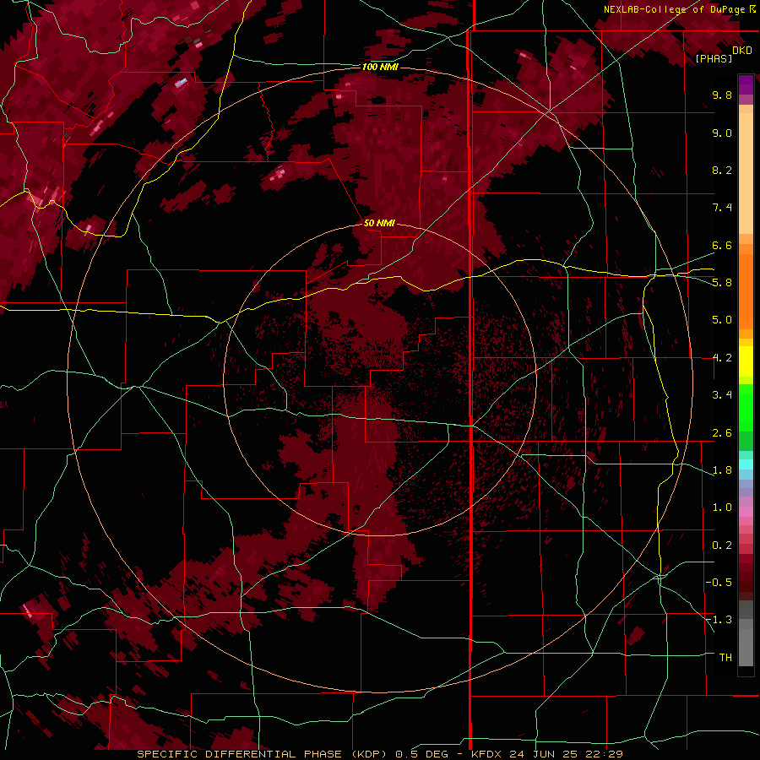Click the 5.8 legend value

722,283
